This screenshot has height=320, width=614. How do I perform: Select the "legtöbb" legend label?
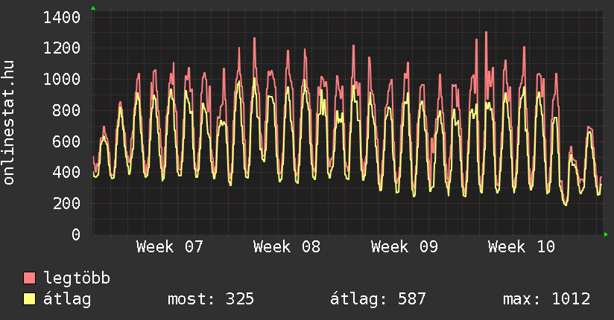coord(77,278)
